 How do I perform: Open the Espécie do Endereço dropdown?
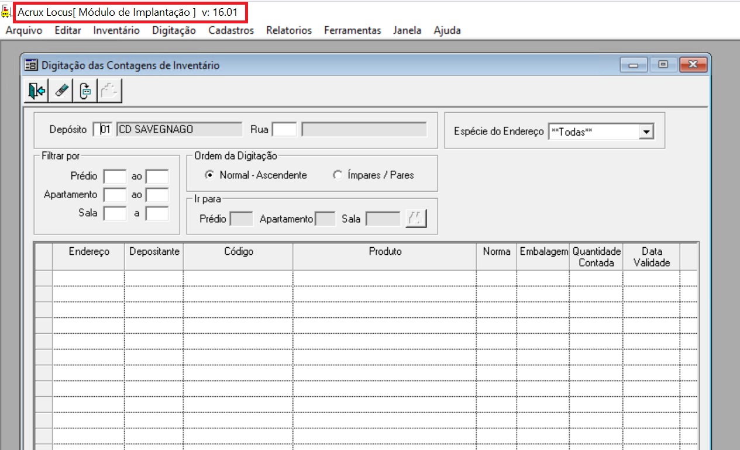646,132
